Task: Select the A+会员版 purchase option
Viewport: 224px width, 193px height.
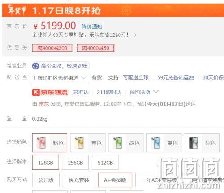Action: point(115,180)
